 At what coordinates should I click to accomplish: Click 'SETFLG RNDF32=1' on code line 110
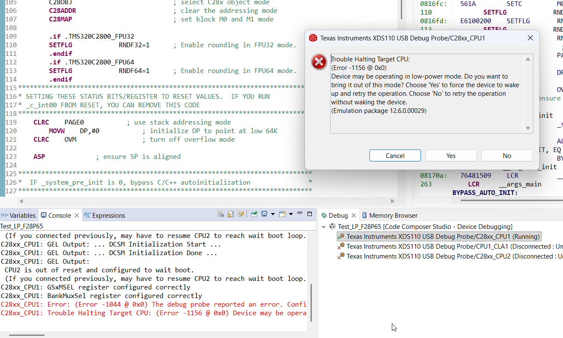point(99,45)
